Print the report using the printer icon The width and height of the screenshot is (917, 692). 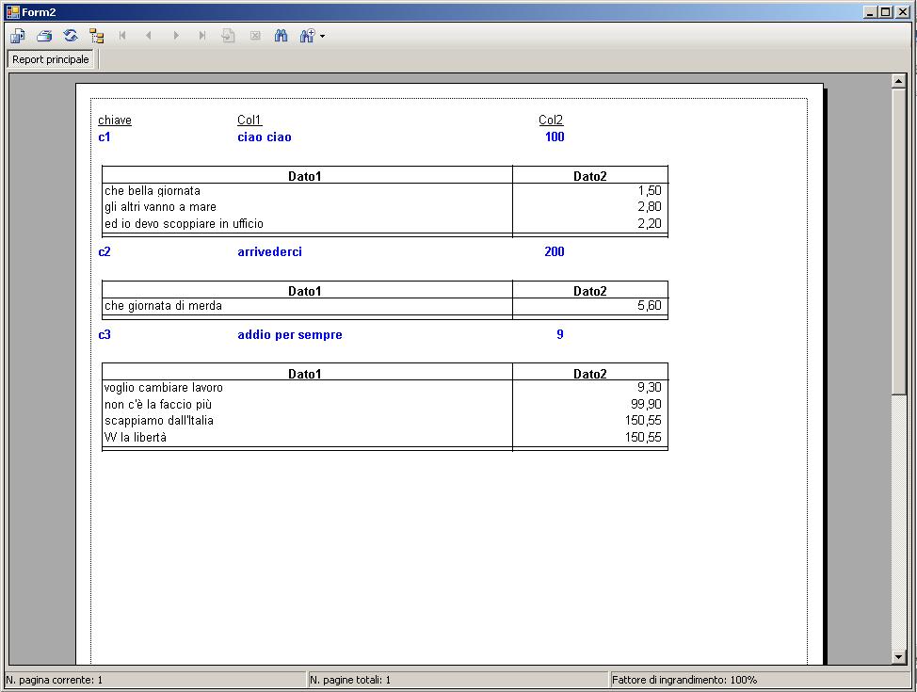tap(44, 37)
